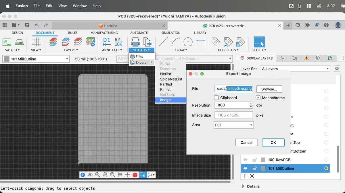Open the job status clock icon
Viewport: 345px width, 193px height.
point(307,25)
